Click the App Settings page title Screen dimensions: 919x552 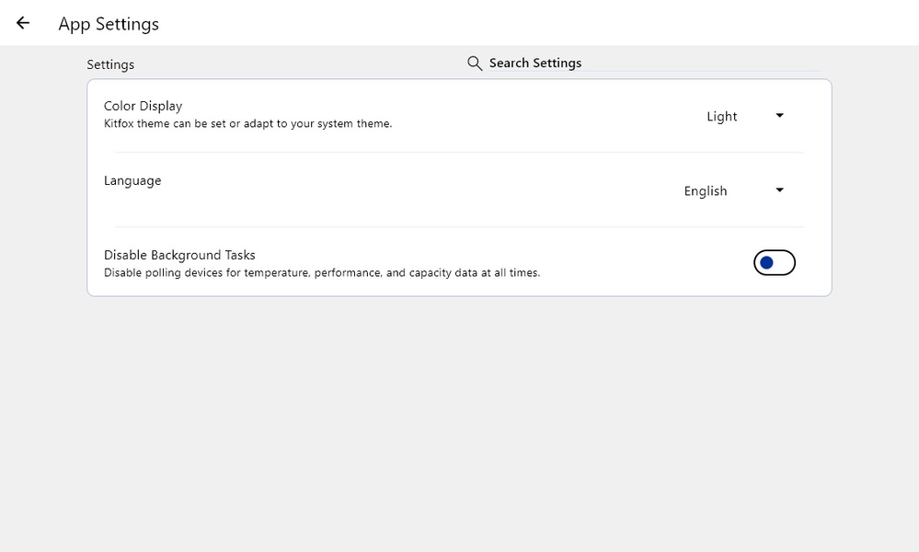pyautogui.click(x=109, y=24)
